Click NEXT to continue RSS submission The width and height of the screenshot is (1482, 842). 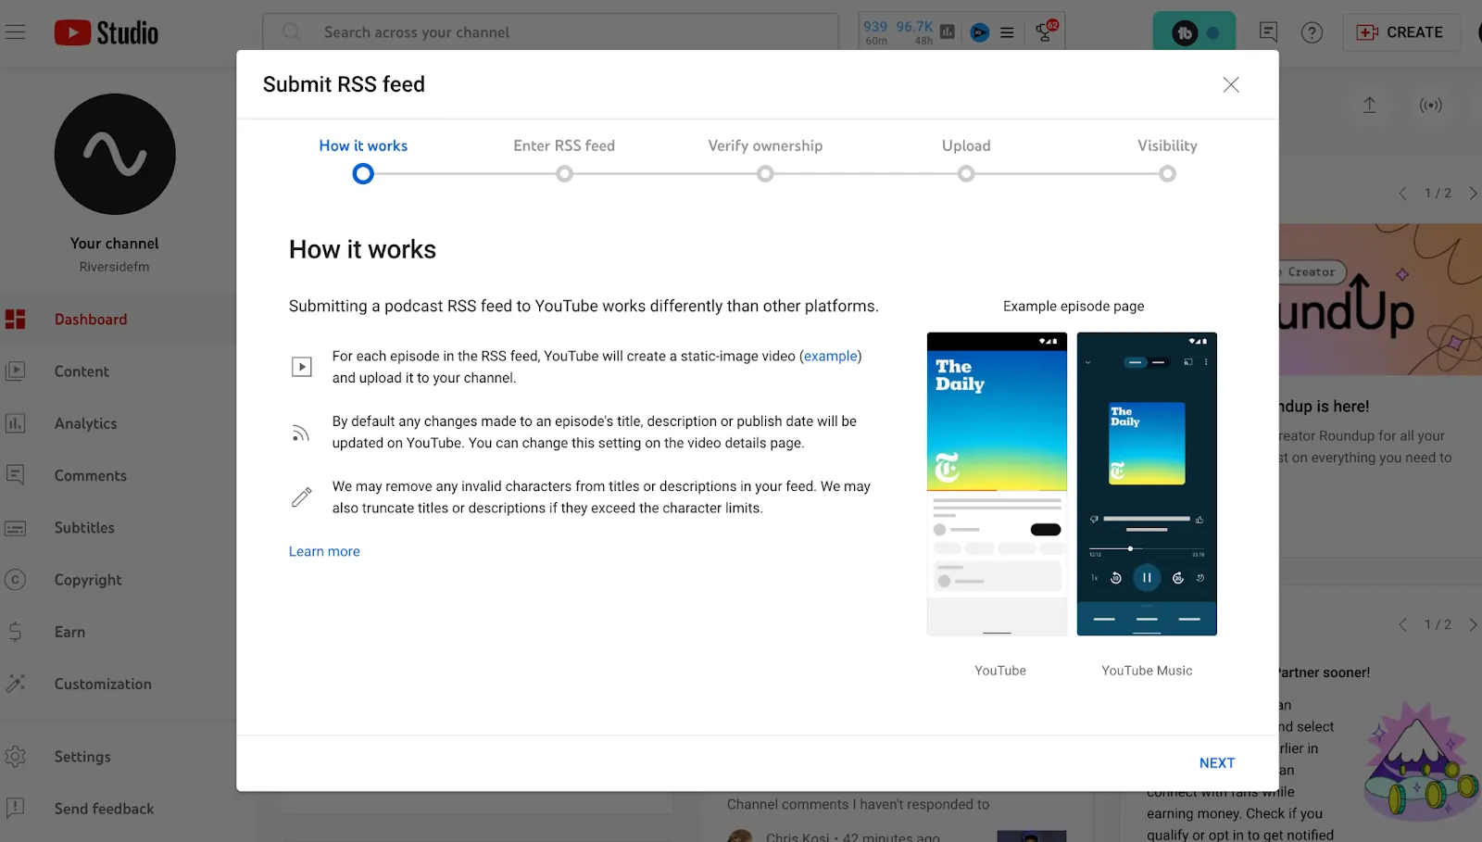pyautogui.click(x=1217, y=763)
